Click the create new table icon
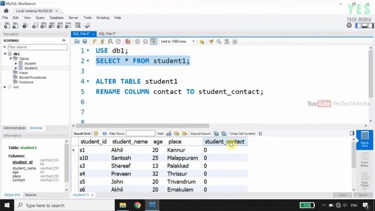Image resolution: width=375 pixels, height=211 pixels. click(43, 25)
